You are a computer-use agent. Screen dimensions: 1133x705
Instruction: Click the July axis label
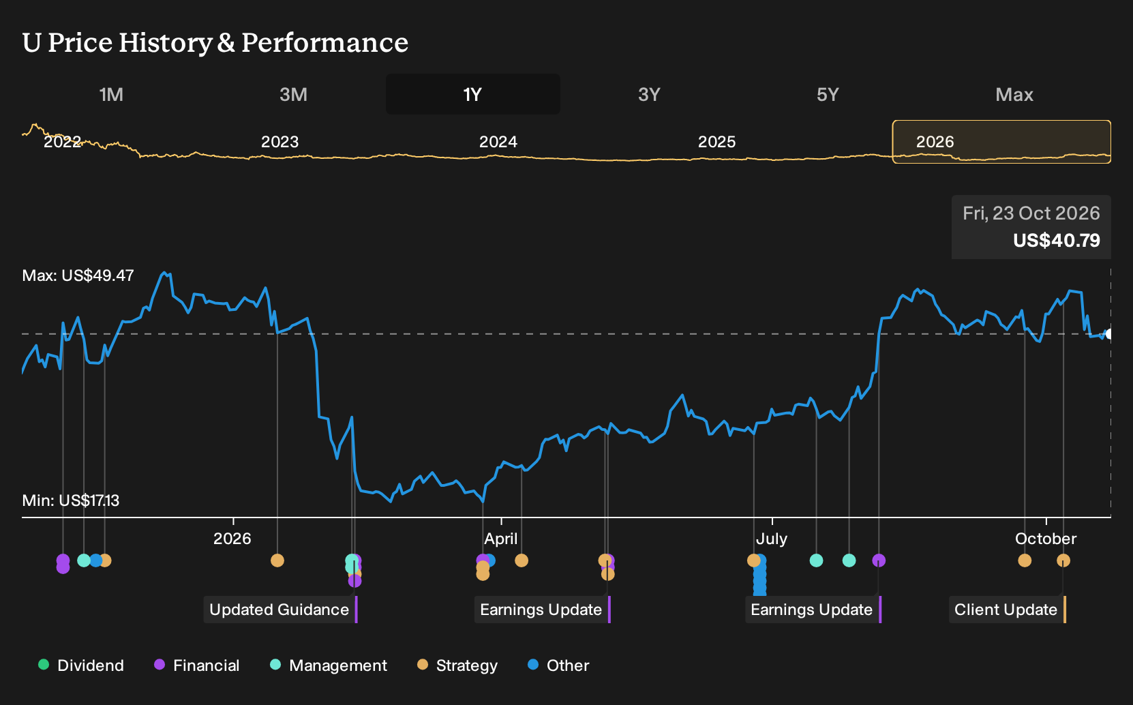point(772,539)
